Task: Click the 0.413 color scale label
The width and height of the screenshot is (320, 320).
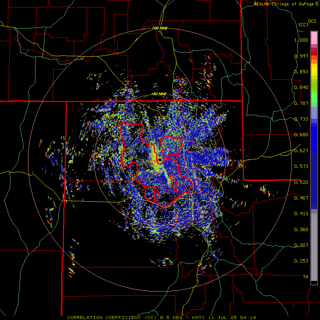Action: pyautogui.click(x=301, y=214)
